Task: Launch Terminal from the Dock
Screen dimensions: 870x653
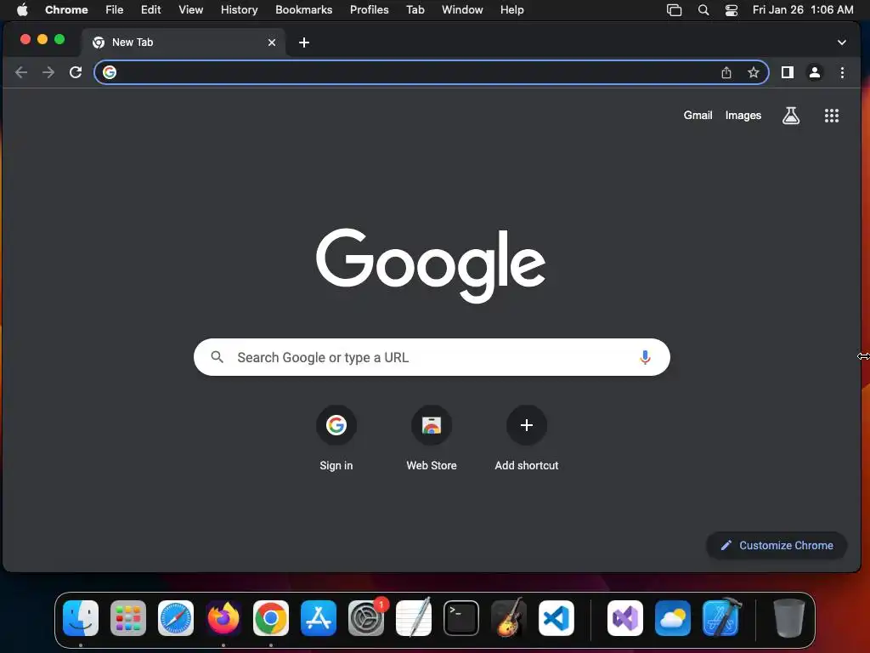Action: 461,618
